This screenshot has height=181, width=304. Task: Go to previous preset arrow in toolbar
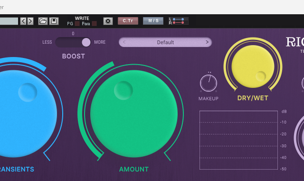point(23,21)
